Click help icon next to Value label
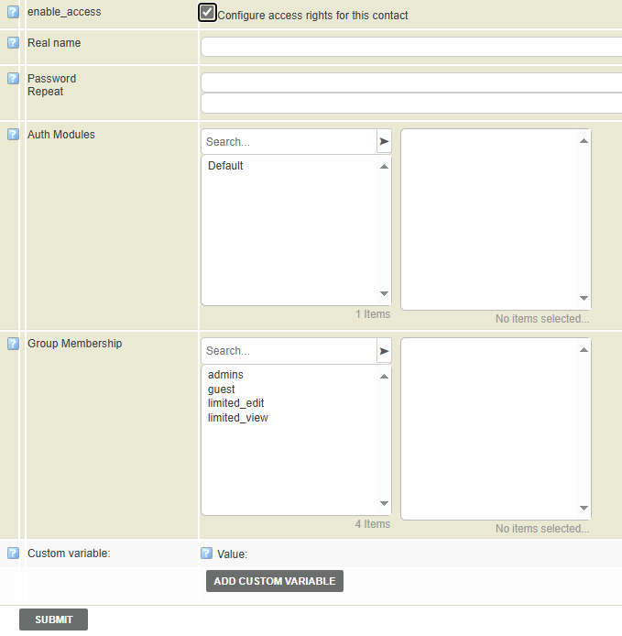The width and height of the screenshot is (622, 636). [x=207, y=553]
